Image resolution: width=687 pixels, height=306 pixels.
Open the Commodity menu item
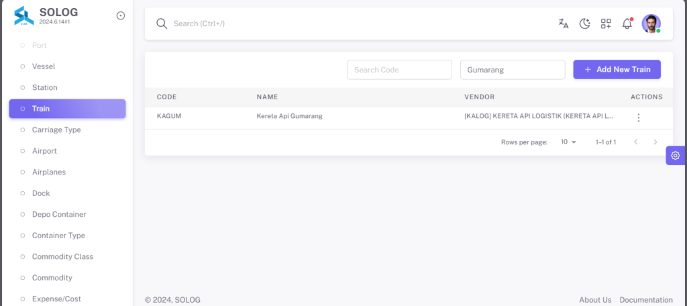click(68, 278)
